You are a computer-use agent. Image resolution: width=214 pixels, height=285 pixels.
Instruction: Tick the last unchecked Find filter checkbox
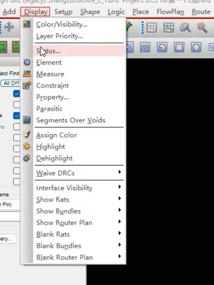point(16,182)
